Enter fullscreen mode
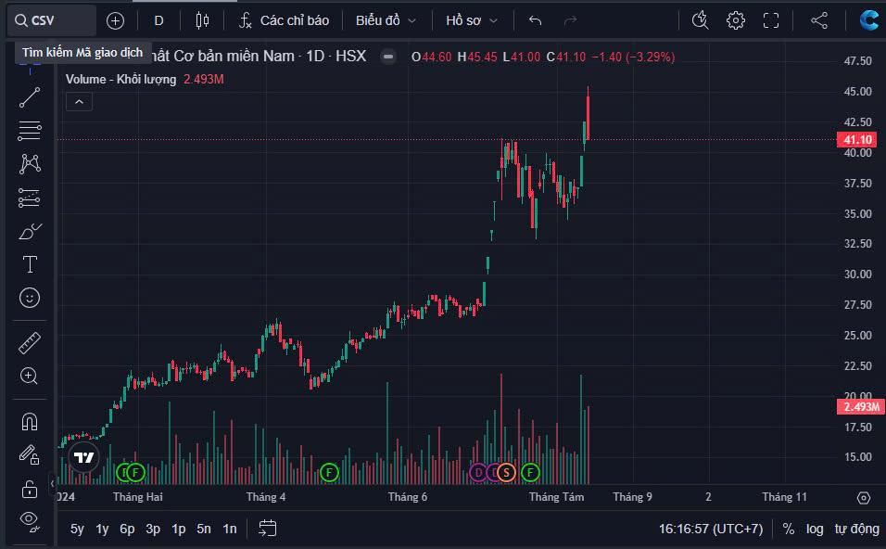Viewport: 886px width, 549px height. point(770,20)
